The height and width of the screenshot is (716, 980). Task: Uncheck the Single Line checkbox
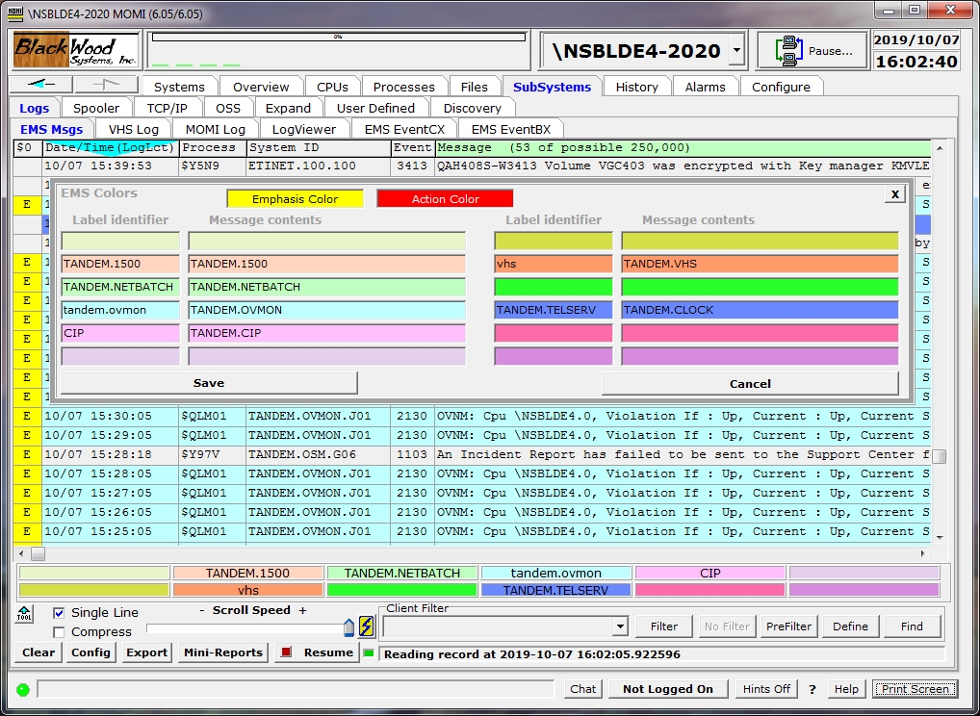[59, 613]
